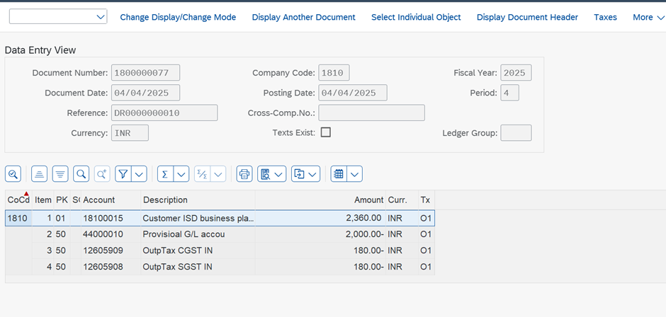Screen dimensions: 666x317
Task: Click the Amount column header
Action: 320,200
